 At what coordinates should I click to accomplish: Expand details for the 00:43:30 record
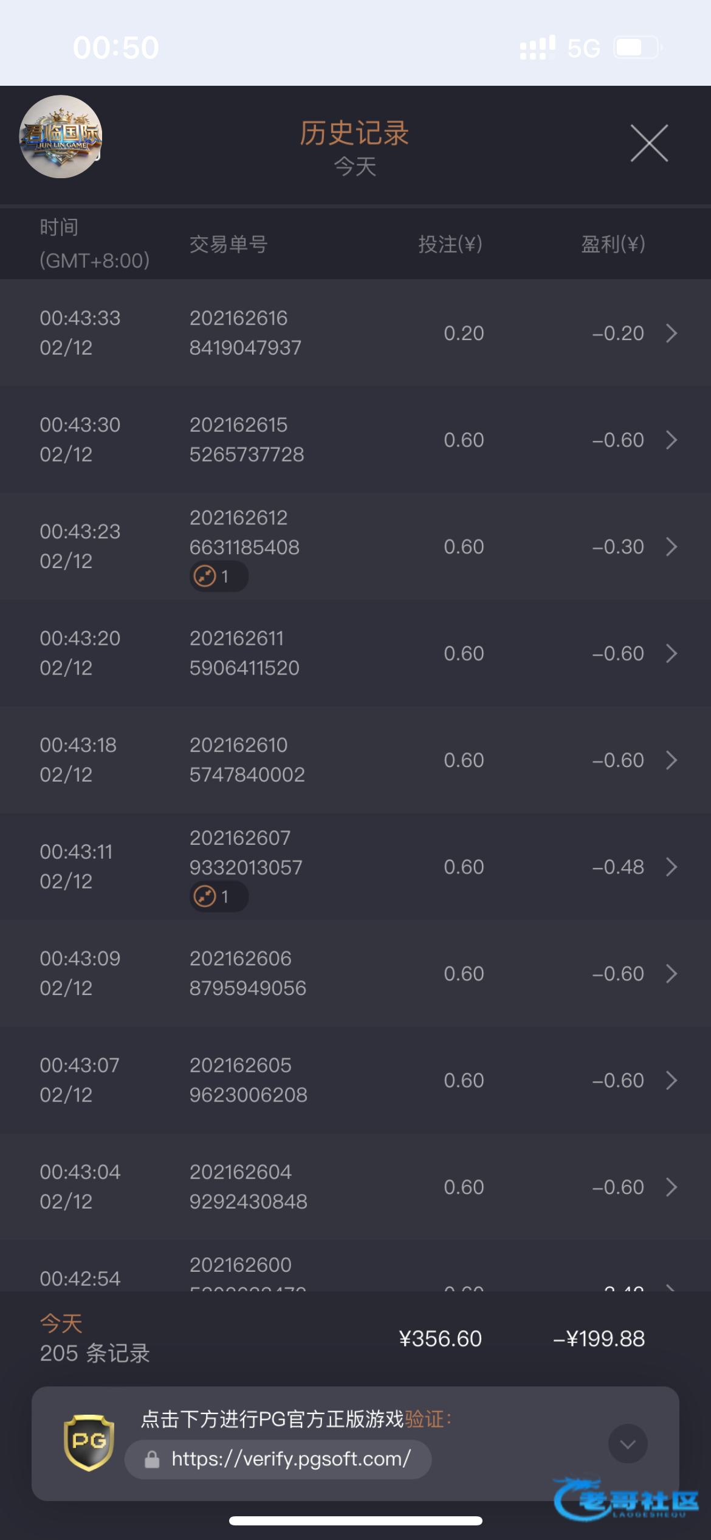pyautogui.click(x=671, y=440)
